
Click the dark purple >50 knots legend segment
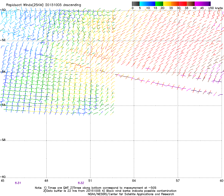coord(210,4)
